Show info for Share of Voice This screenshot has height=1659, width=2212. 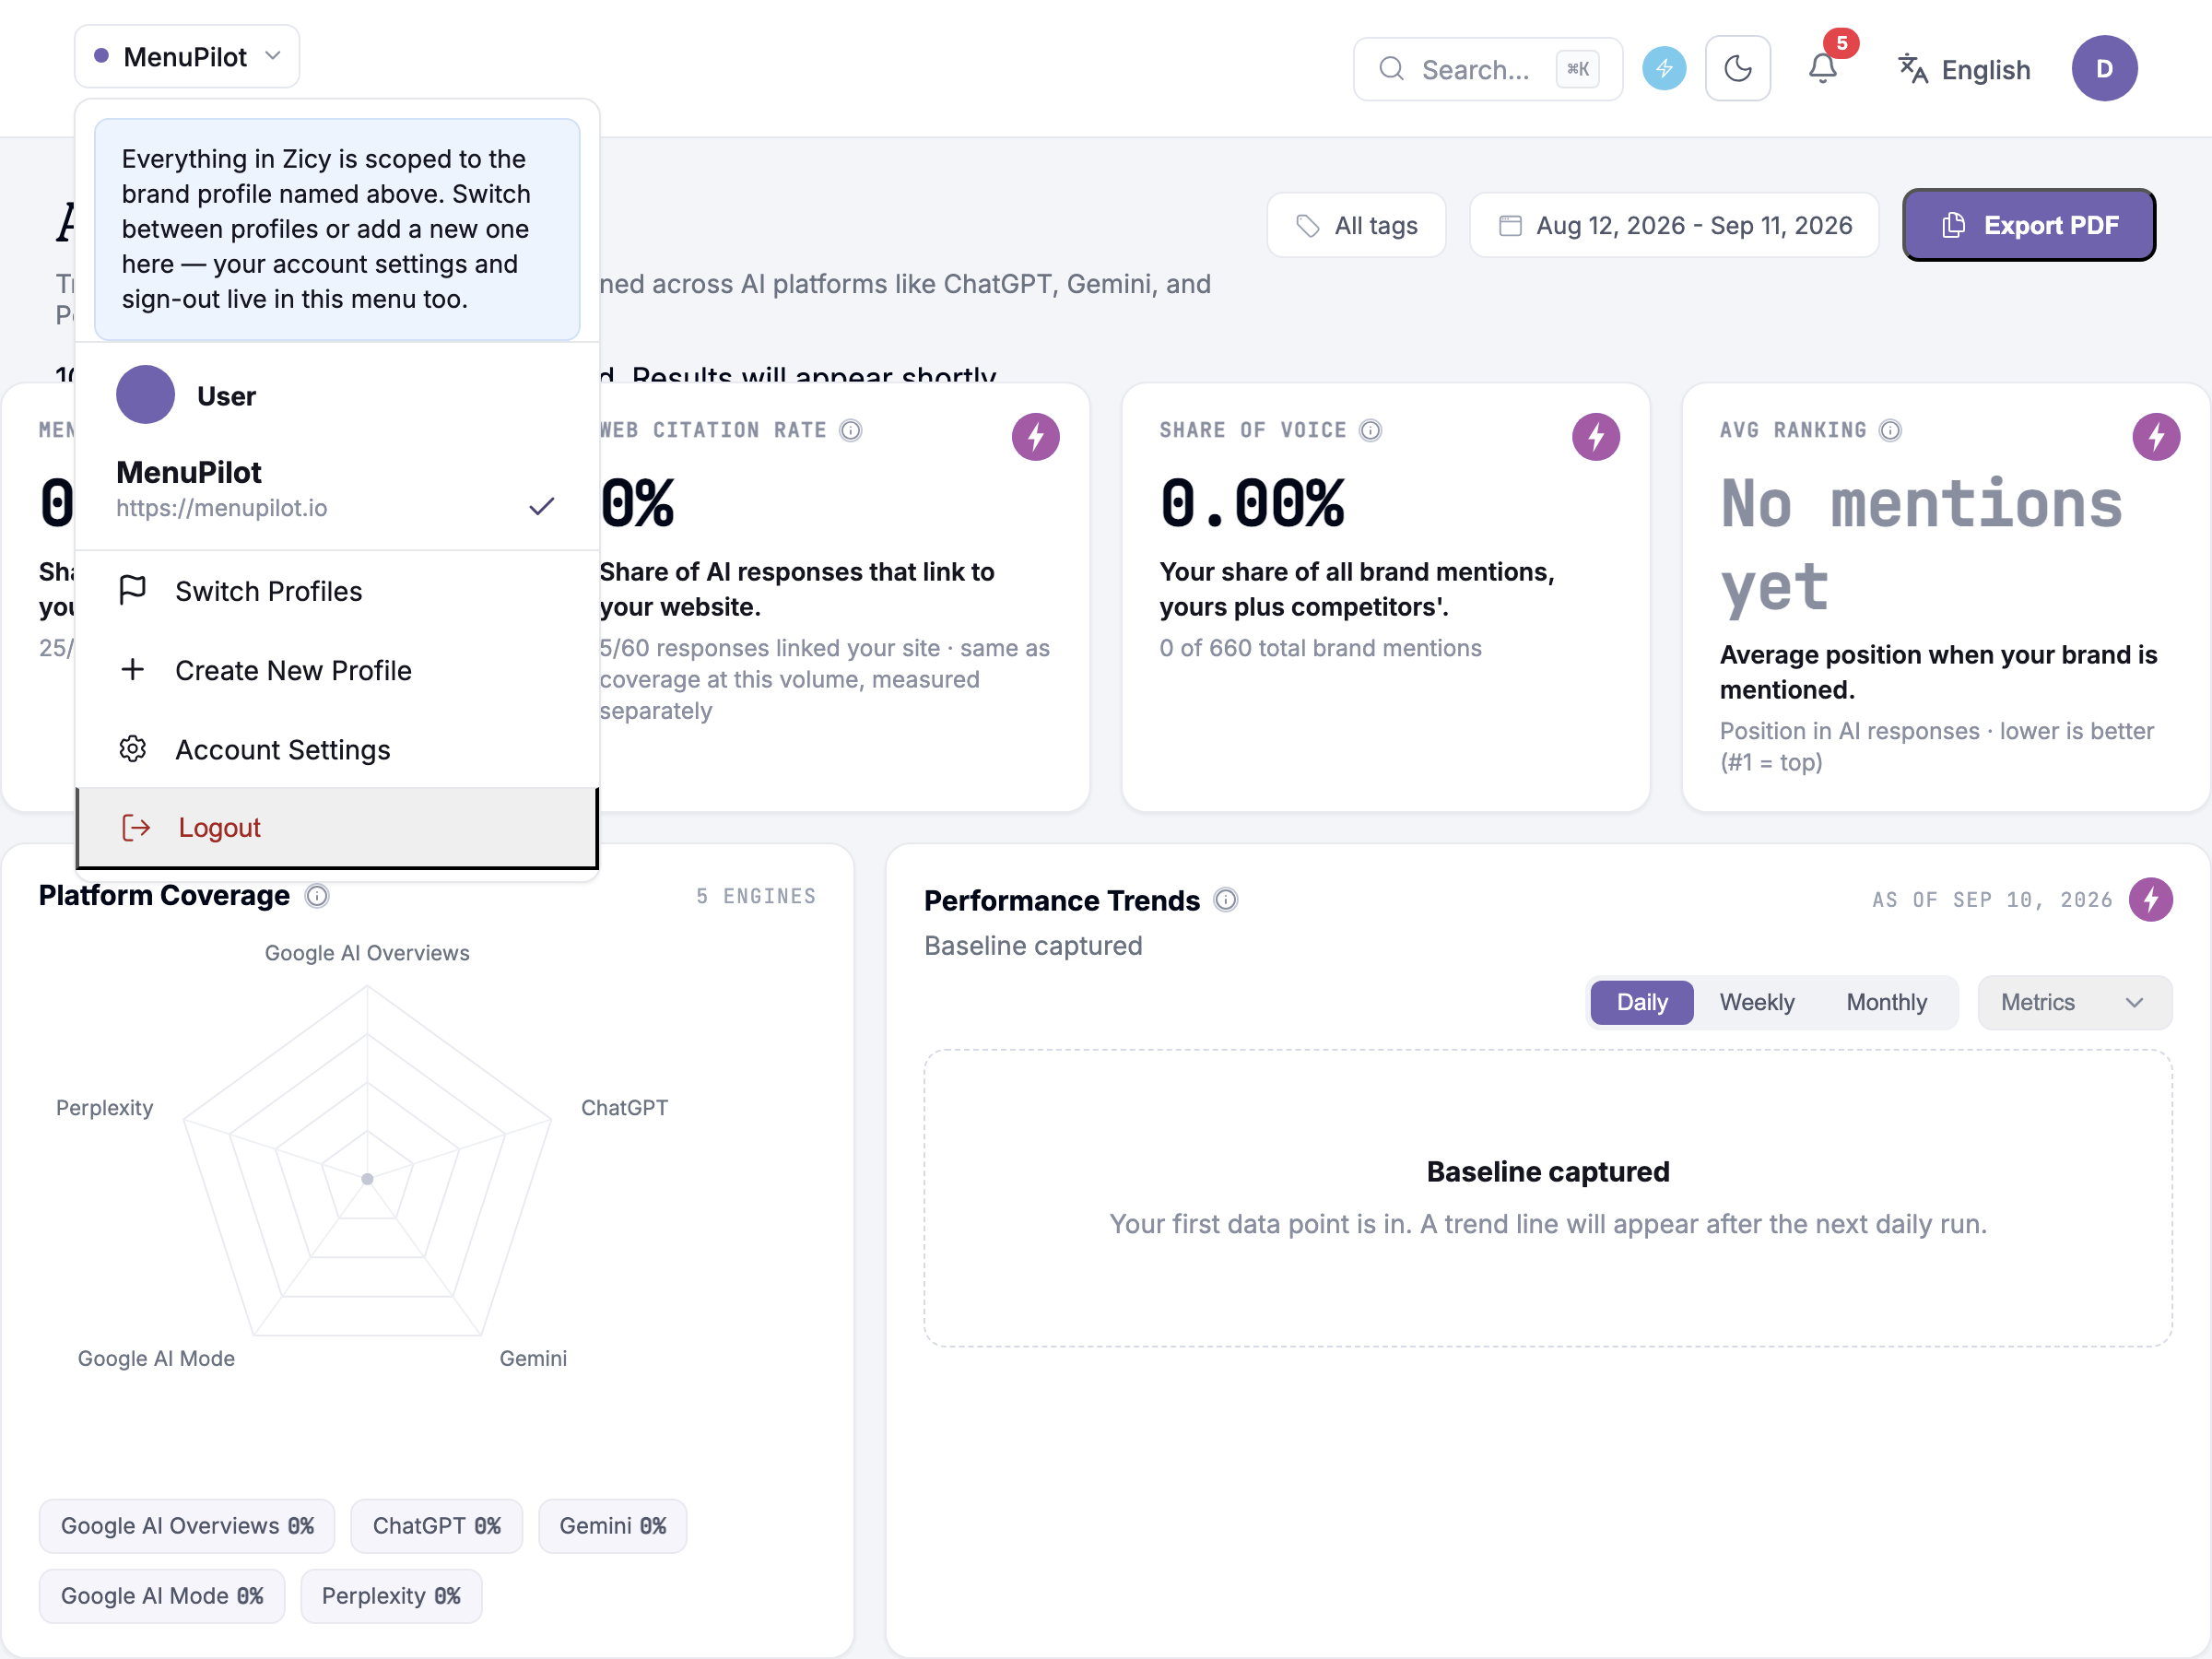tap(1370, 430)
